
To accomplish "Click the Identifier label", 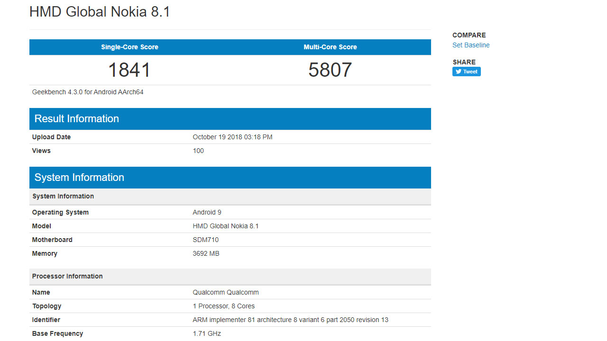I will (46, 320).
